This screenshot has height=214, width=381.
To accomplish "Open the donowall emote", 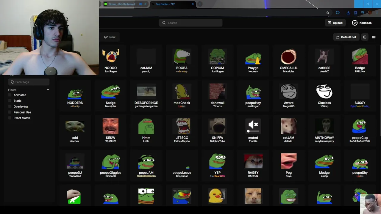I will tap(217, 95).
